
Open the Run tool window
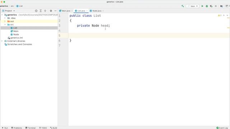tap(5, 128)
